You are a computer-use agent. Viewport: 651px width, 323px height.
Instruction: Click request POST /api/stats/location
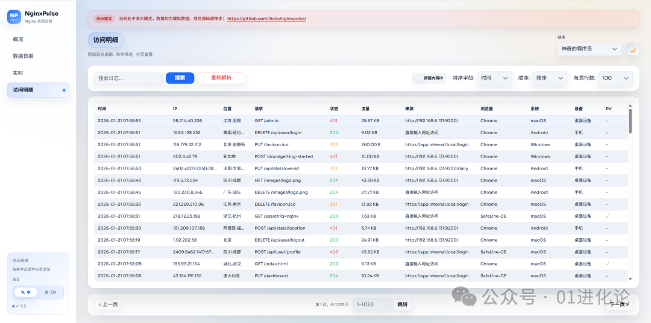280,228
